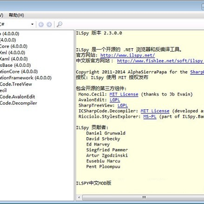Click contributor name Pent Ploompuu
The image size is (204, 204).
click(103, 167)
